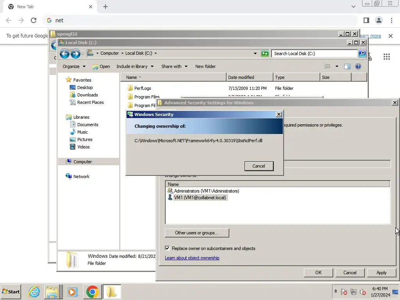Select the first Program Files folder
Screen dimensions: 400x300
143,97
